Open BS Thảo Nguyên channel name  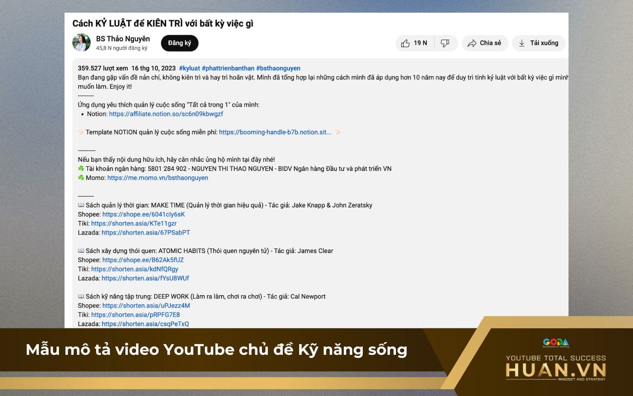(123, 39)
